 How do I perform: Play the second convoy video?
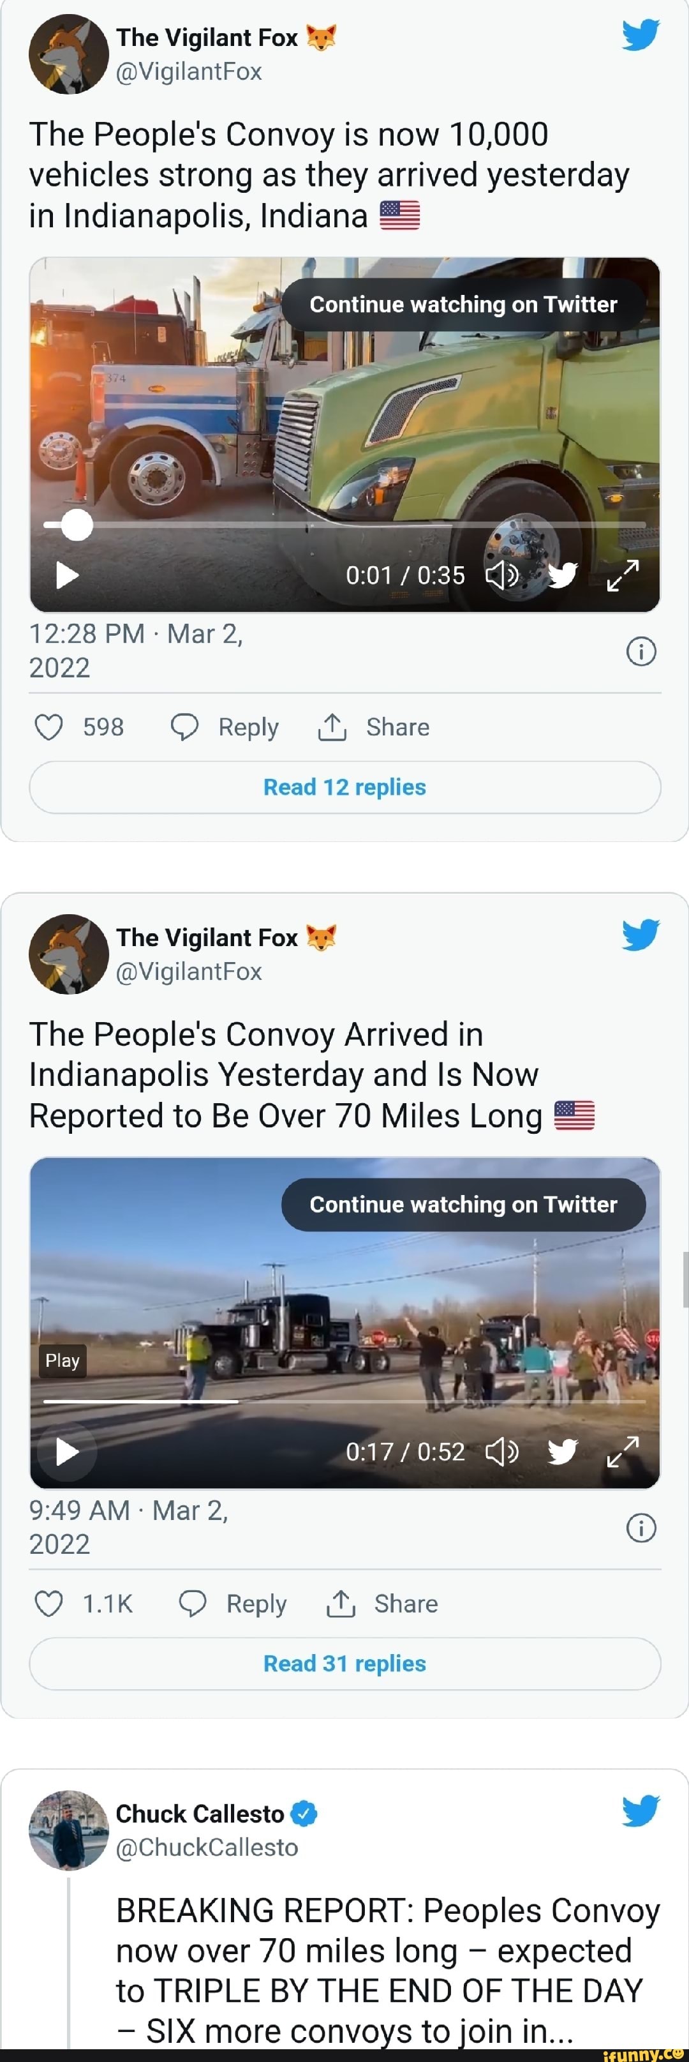click(66, 1451)
